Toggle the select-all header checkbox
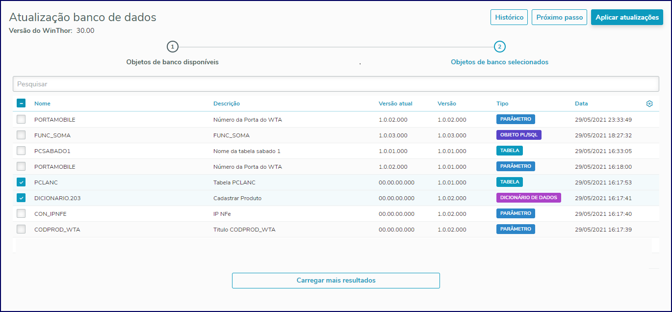 point(21,104)
